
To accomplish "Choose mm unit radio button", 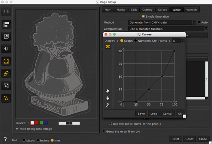I will point(52,140).
